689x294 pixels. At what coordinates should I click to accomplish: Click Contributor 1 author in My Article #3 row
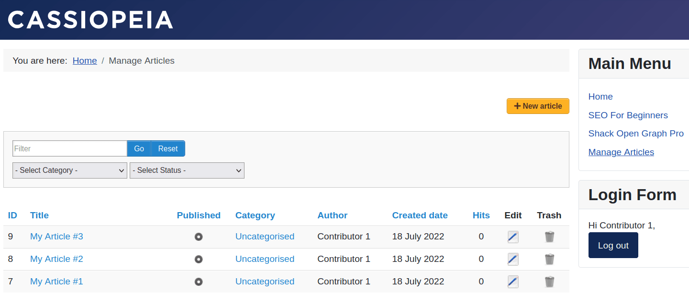point(344,237)
